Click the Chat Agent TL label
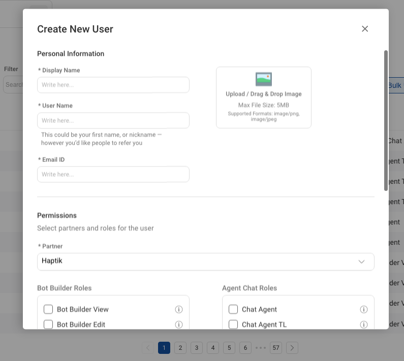Image resolution: width=404 pixels, height=361 pixels. click(264, 324)
